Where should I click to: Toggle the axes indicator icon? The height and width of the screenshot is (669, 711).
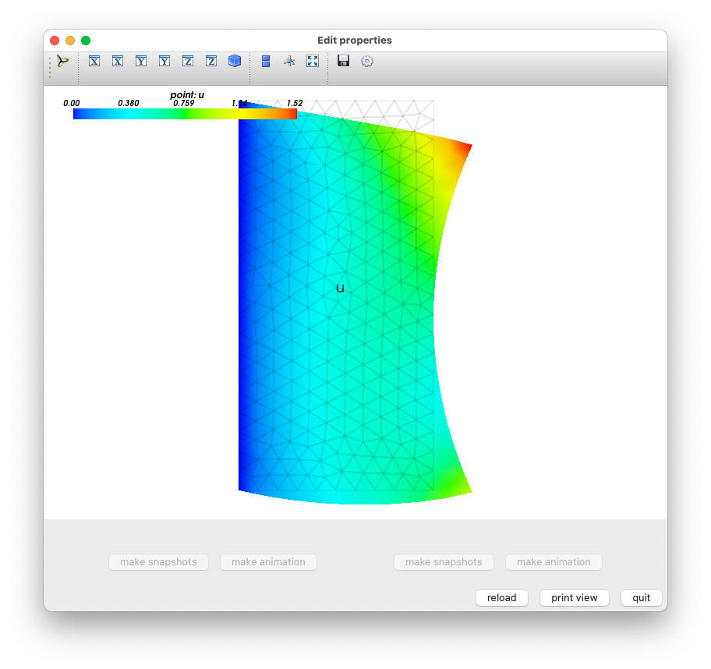289,61
